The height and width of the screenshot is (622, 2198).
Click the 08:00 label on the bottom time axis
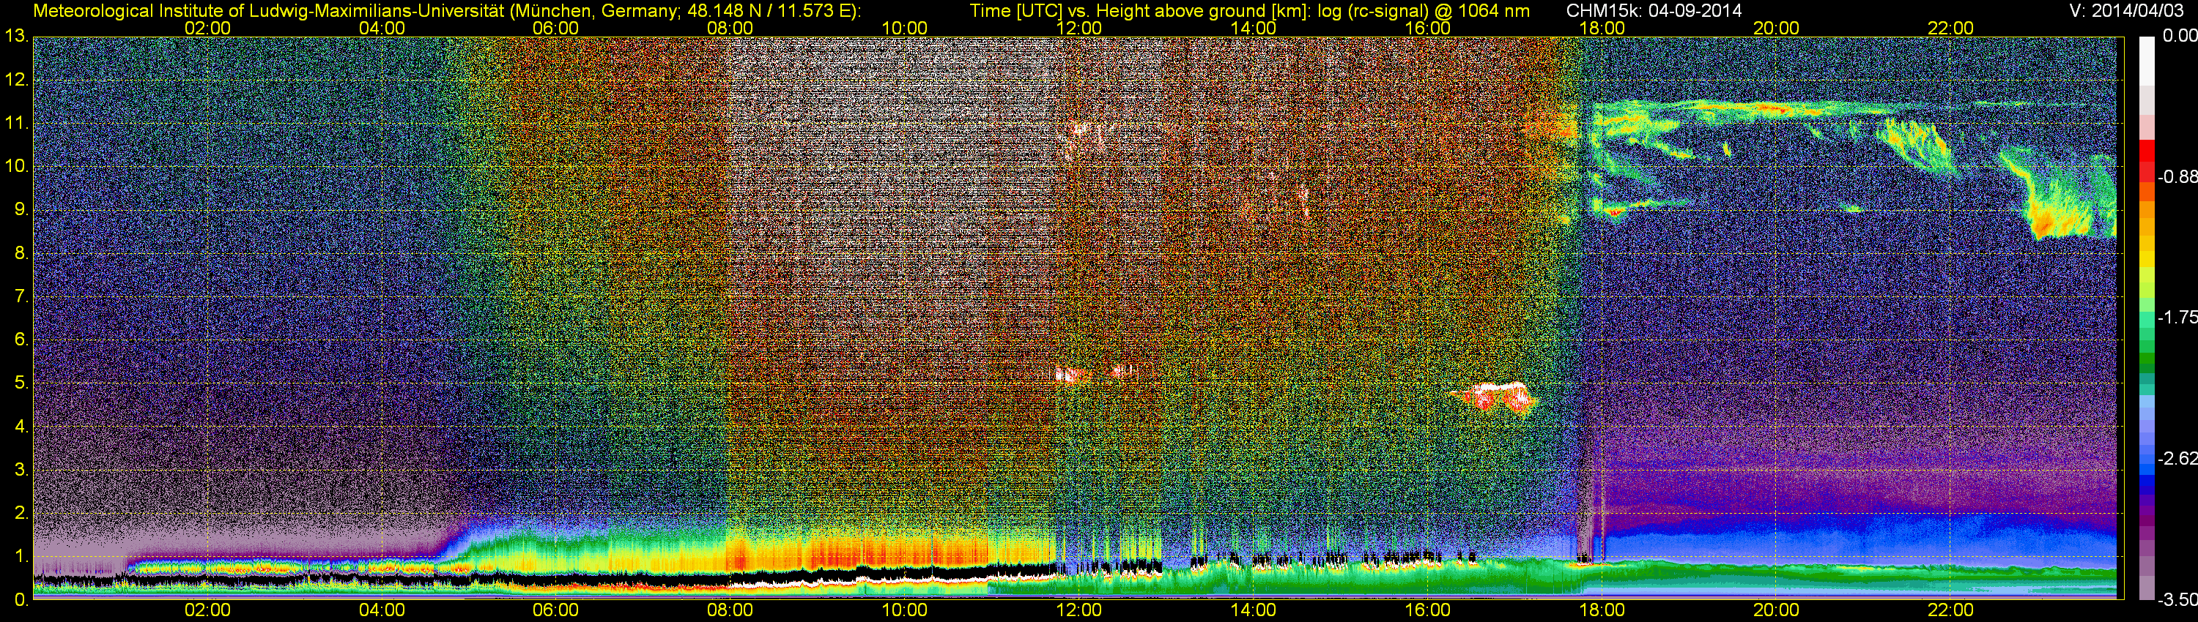tap(730, 610)
